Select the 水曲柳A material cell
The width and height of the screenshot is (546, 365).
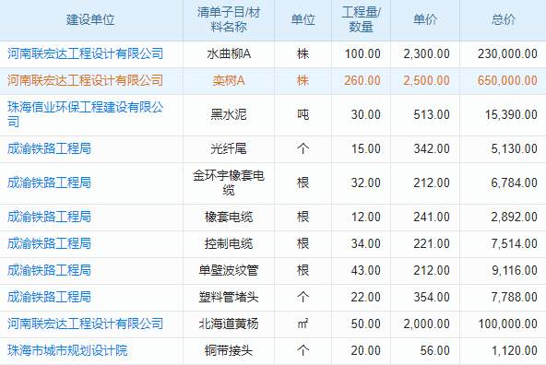229,54
